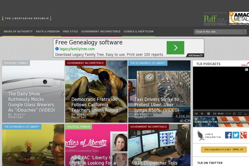The image size is (249, 166).
Task: Click the eagle Like & Follow TLR logo
Action: (x=208, y=136)
